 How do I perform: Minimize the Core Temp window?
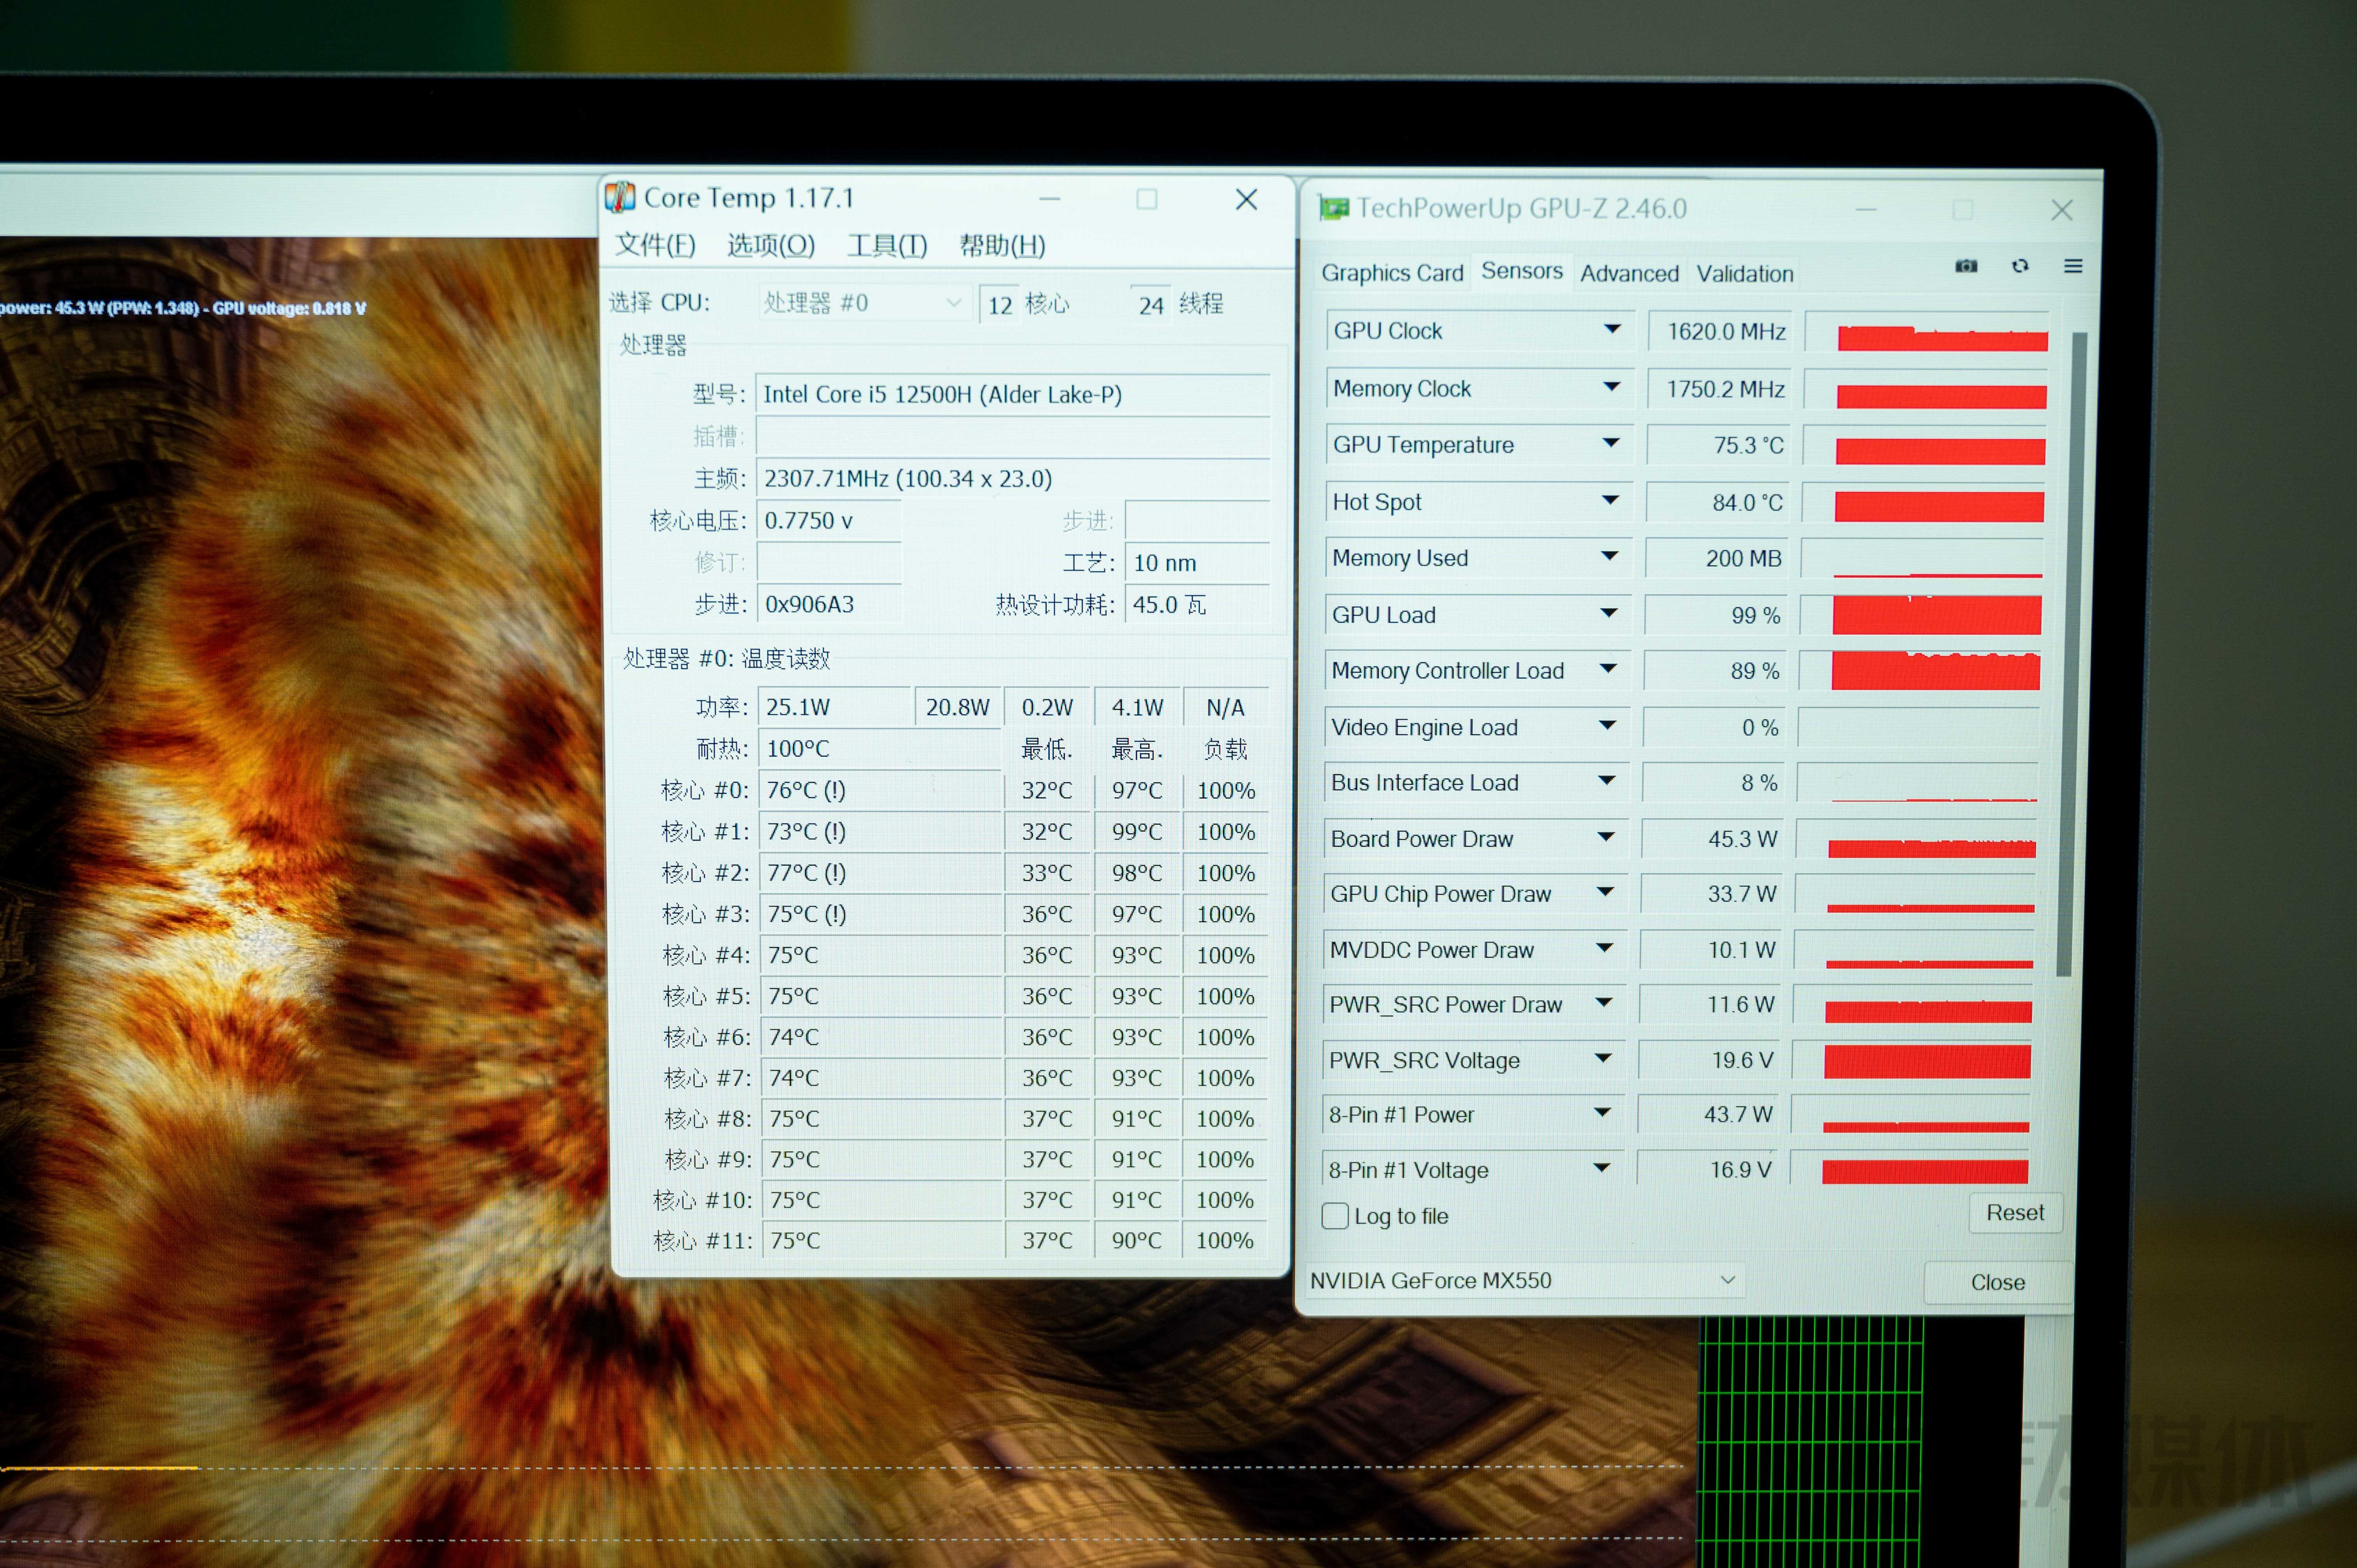1049,199
